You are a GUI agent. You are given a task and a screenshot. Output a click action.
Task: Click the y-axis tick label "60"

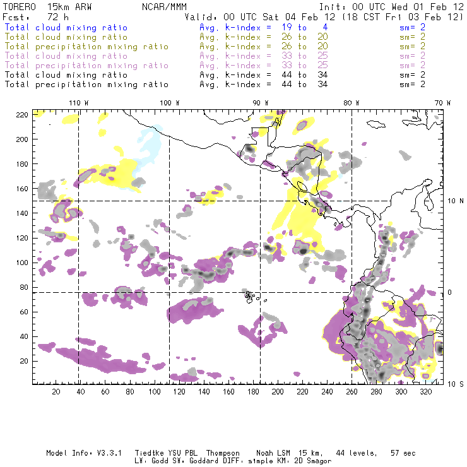point(24,312)
